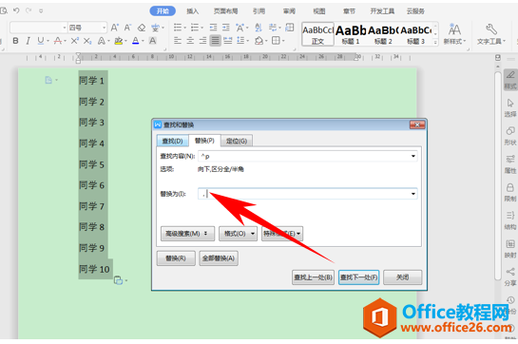This screenshot has height=344, width=518.
Task: Click the Undo arrow icon
Action: pos(16,10)
